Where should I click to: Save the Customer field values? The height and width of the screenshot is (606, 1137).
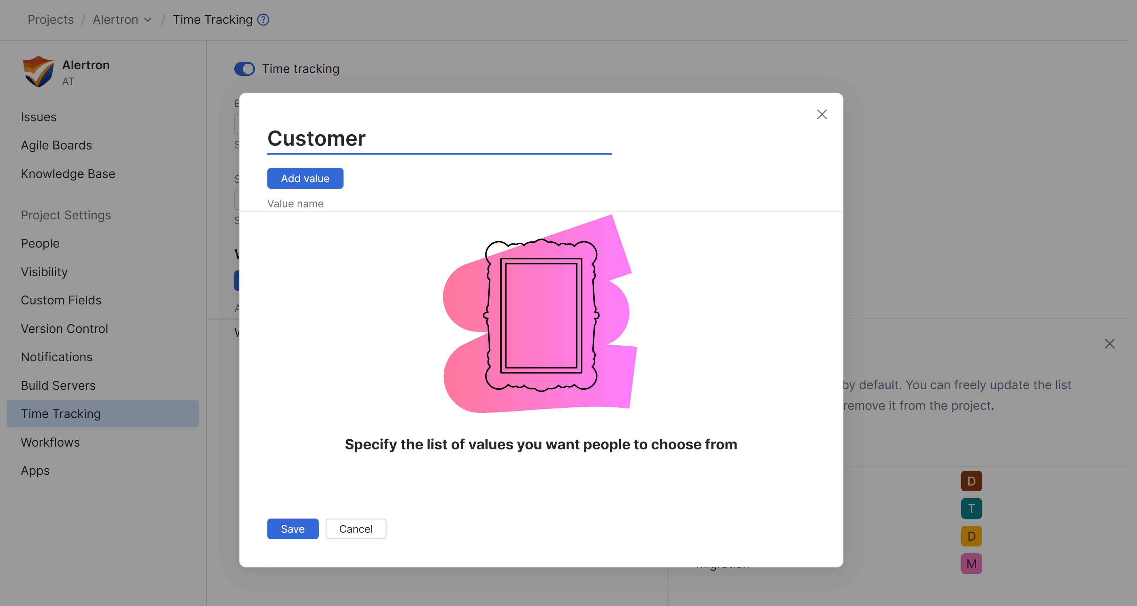pyautogui.click(x=293, y=529)
